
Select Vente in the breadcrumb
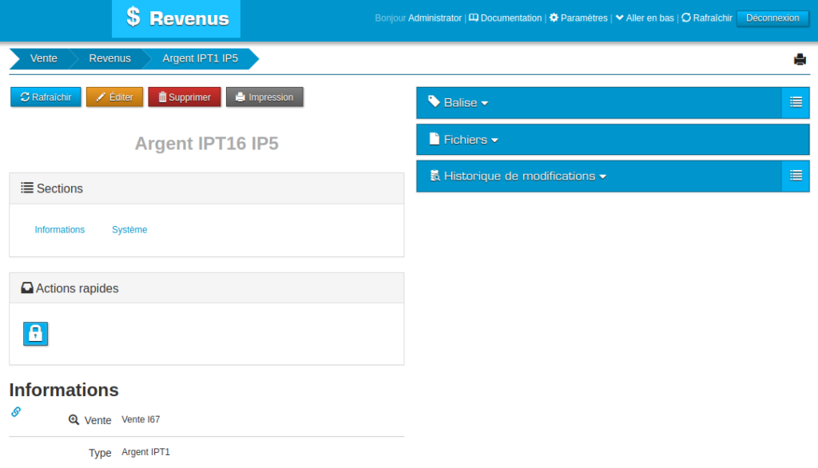click(x=44, y=58)
